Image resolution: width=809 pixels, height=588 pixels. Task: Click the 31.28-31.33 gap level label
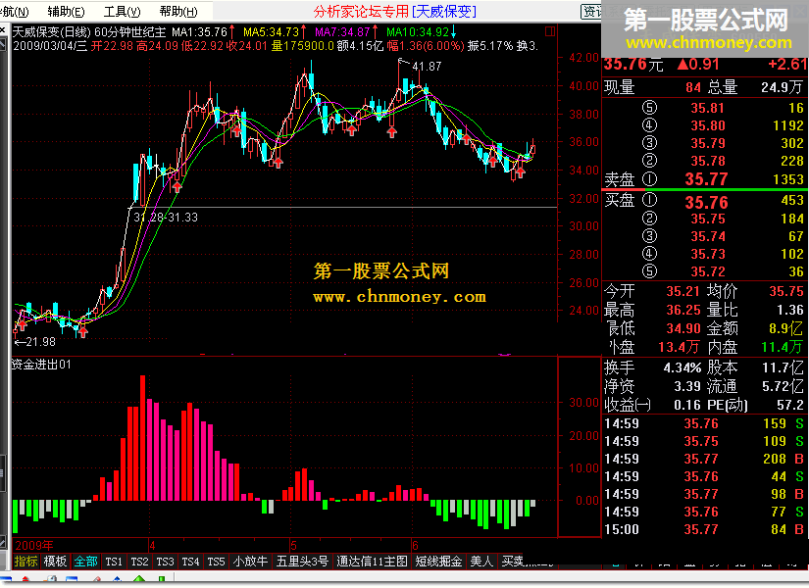point(166,218)
